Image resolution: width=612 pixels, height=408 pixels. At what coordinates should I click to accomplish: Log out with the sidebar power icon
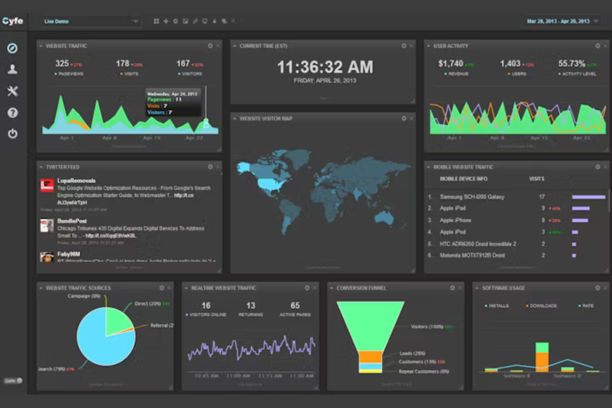point(12,134)
